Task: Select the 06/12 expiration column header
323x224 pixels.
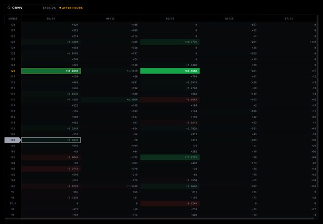Action: pos(110,19)
